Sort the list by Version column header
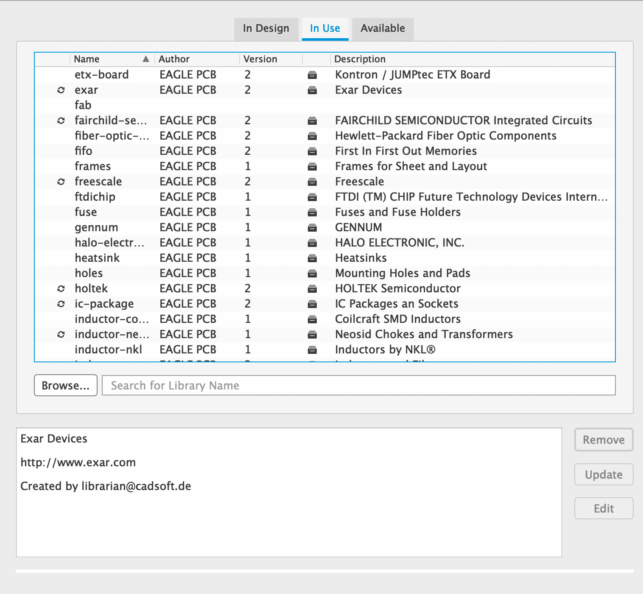Image resolution: width=643 pixels, height=594 pixels. click(271, 59)
